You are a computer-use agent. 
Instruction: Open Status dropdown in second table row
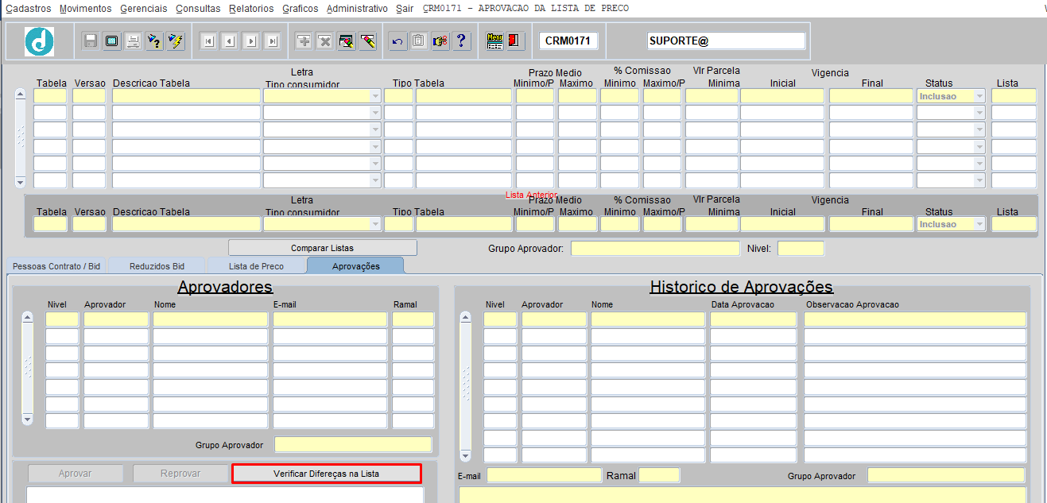[979, 113]
